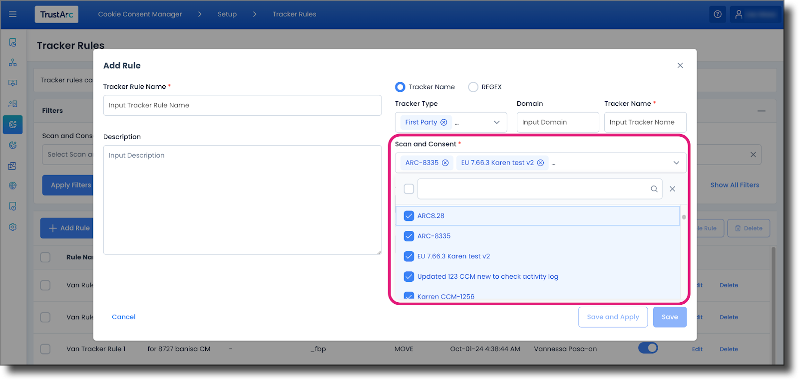Open the brain sidebar icon
Viewport: 799px width, 380px height.
pos(13,186)
